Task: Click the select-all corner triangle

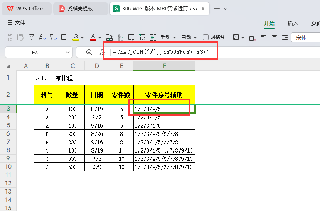Action: click(9, 66)
